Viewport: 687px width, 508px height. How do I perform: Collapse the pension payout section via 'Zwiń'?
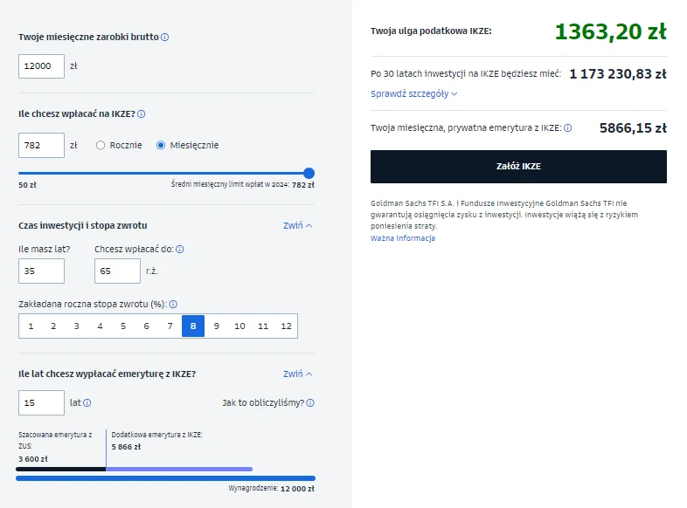pyautogui.click(x=297, y=374)
